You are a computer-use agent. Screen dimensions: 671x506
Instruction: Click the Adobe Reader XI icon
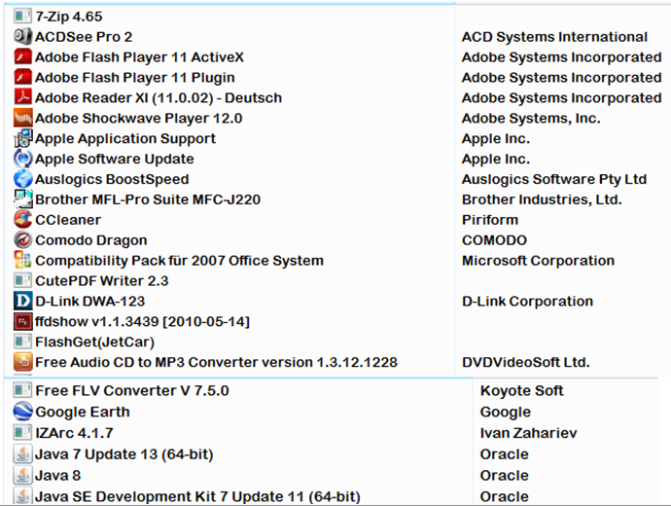tap(22, 97)
